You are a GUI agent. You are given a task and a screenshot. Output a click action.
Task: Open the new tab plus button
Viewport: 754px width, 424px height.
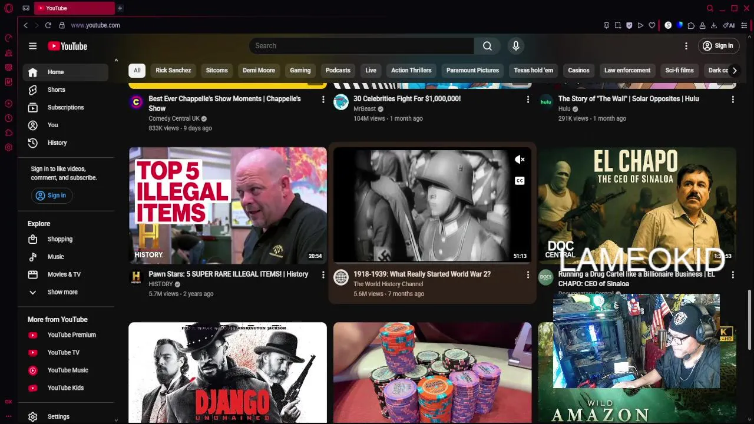point(120,8)
